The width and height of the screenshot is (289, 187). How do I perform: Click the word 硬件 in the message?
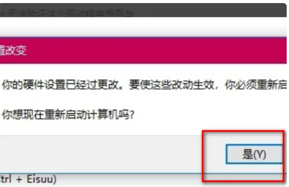tap(34, 85)
